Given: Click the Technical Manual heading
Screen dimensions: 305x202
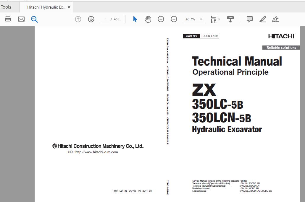Looking at the screenshot, I should pos(237,61).
